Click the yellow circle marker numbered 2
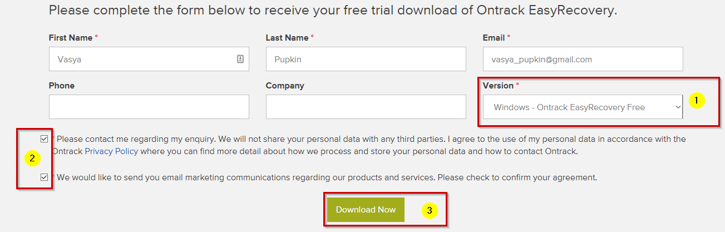This screenshot has width=725, height=232. click(x=32, y=159)
